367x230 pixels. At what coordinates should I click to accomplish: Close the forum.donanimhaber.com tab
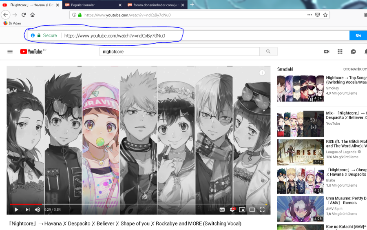coord(183,5)
